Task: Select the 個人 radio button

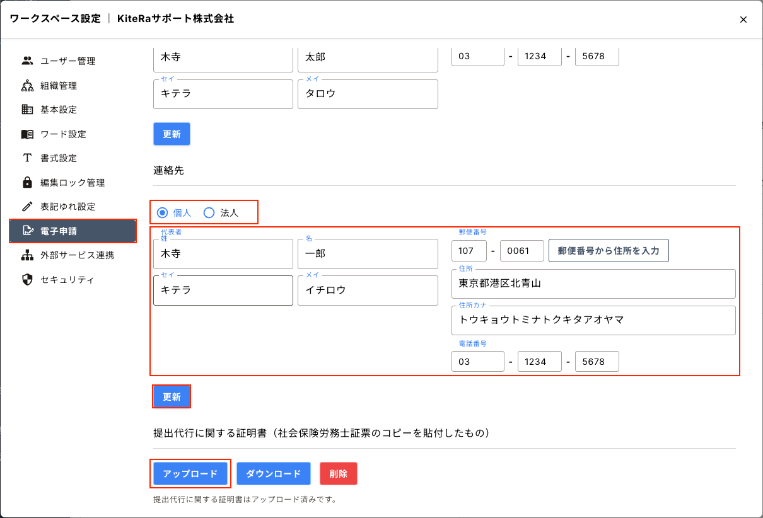Action: coord(162,213)
